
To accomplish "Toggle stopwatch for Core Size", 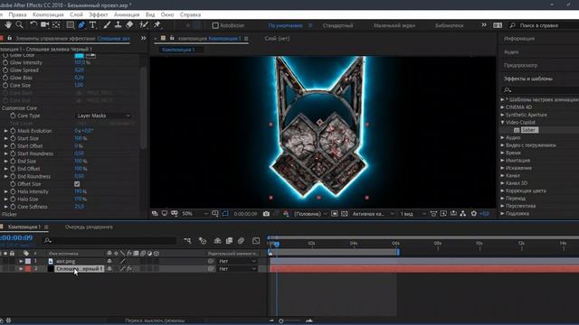I will (5, 85).
